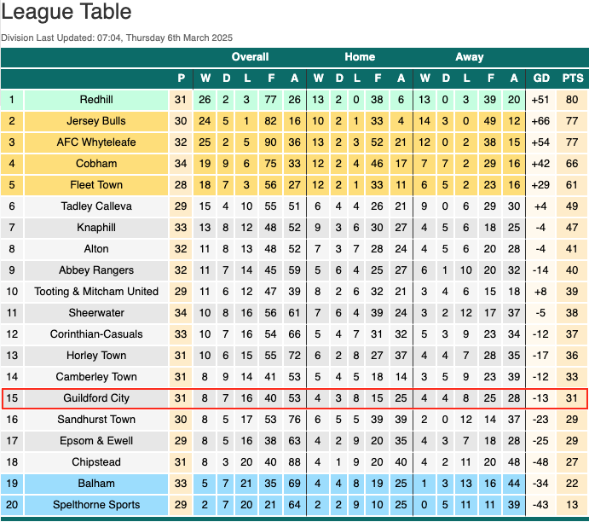Click the Redhill team name

coord(96,100)
